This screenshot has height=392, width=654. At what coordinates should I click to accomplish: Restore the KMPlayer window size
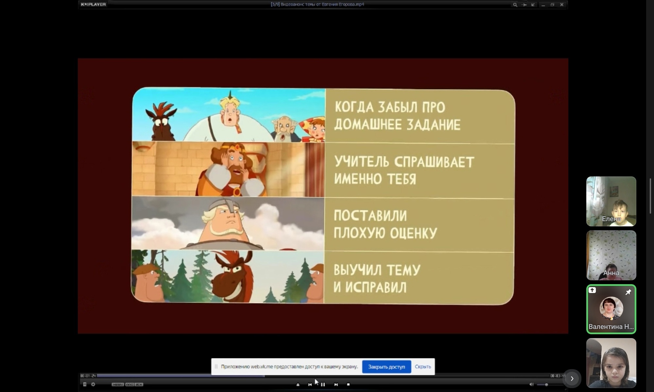552,5
